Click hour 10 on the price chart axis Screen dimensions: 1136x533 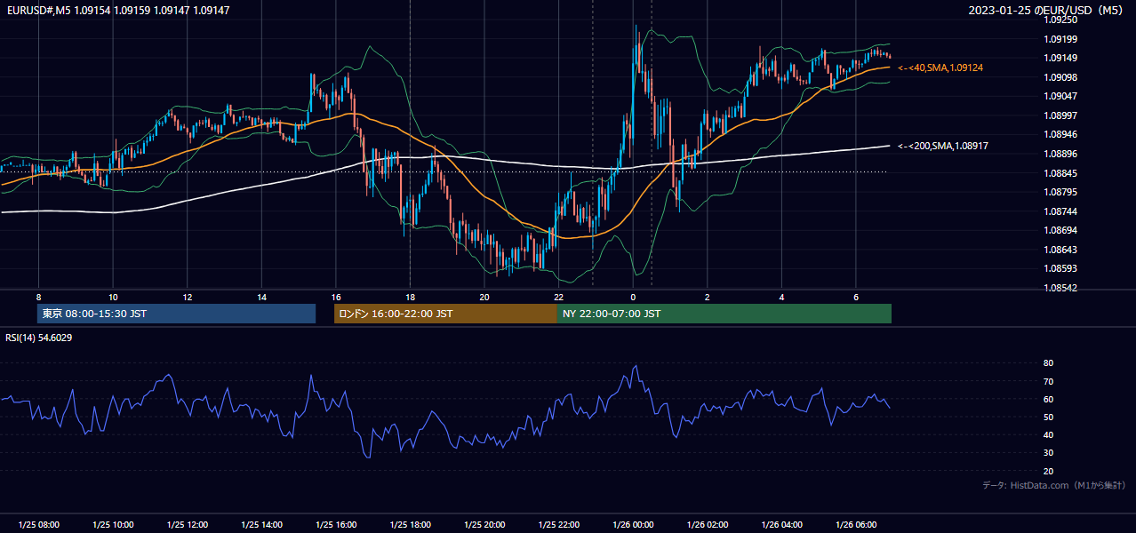(113, 297)
